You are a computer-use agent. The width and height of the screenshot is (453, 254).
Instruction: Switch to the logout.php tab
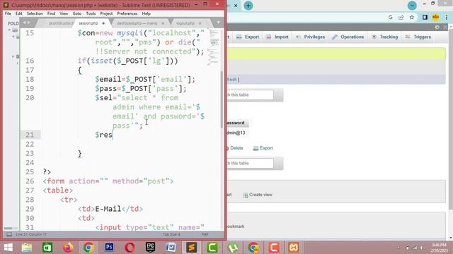(185, 23)
